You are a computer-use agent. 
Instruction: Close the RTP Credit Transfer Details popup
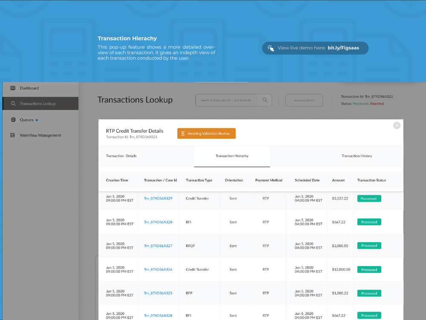(397, 125)
